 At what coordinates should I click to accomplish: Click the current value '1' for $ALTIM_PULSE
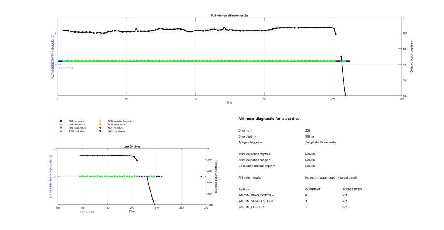pos(306,207)
